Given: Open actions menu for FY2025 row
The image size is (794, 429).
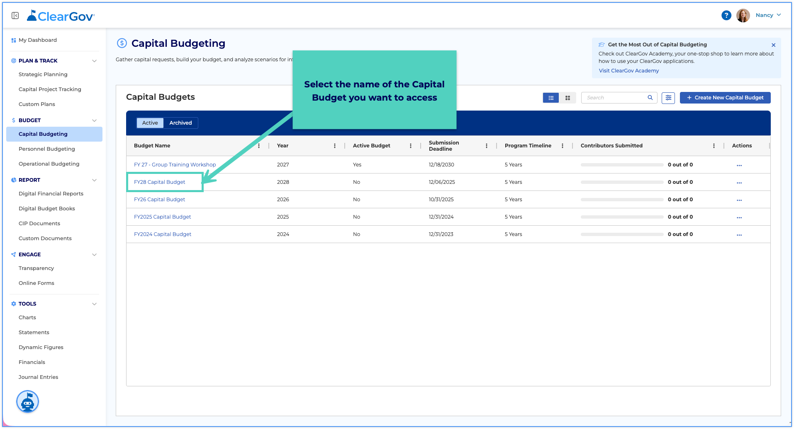Looking at the screenshot, I should (739, 217).
